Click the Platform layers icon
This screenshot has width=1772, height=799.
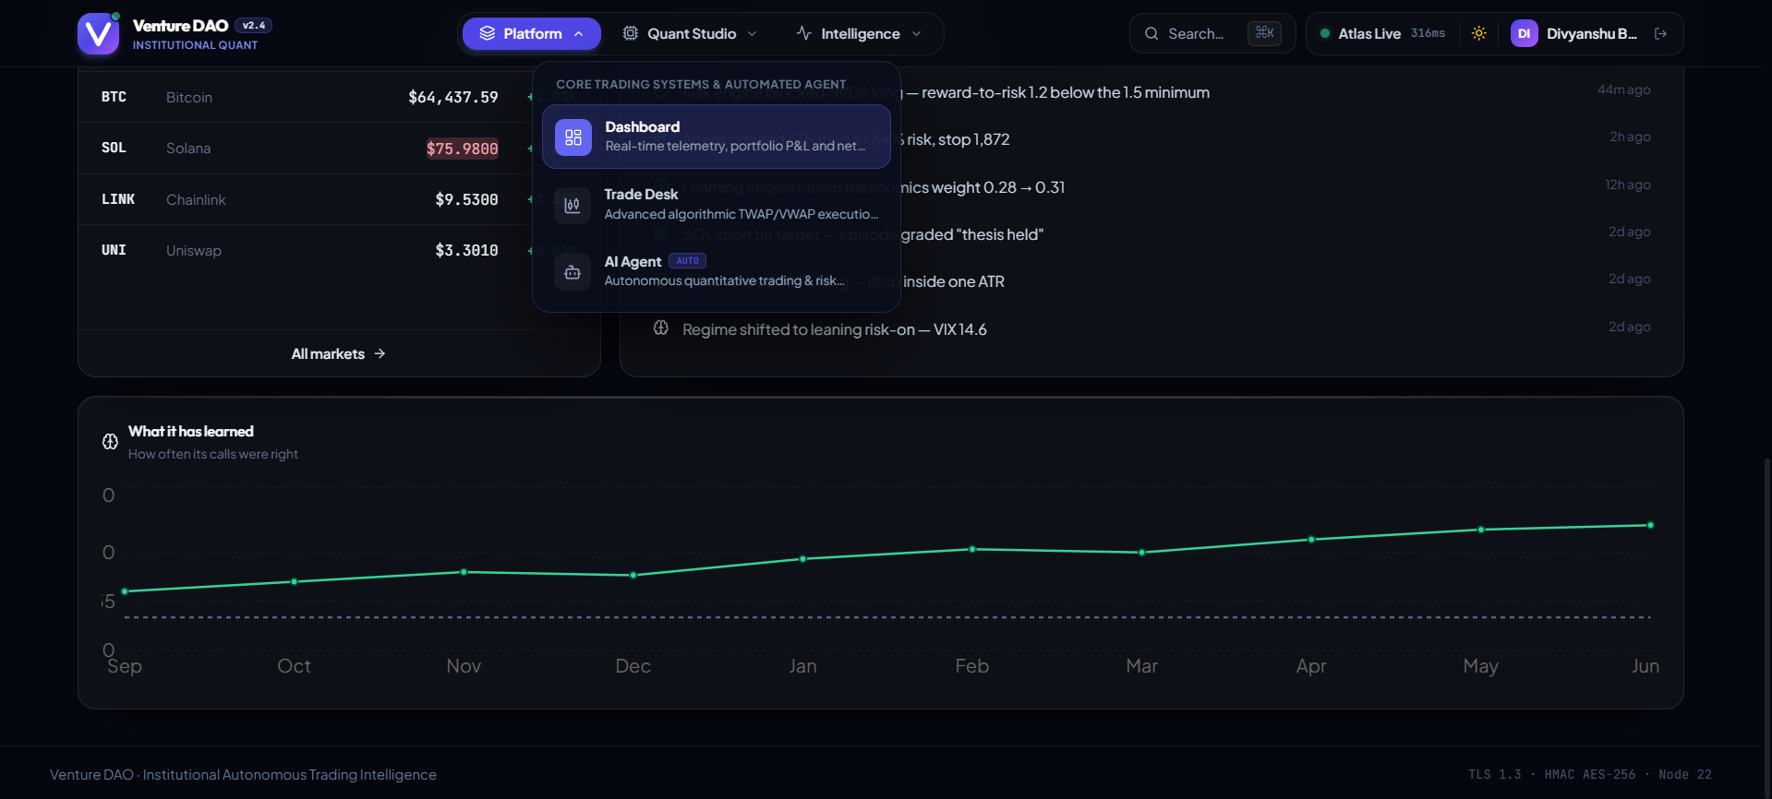(x=488, y=33)
